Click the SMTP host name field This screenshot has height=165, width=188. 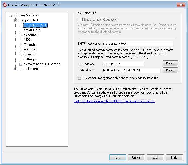coord(138,44)
